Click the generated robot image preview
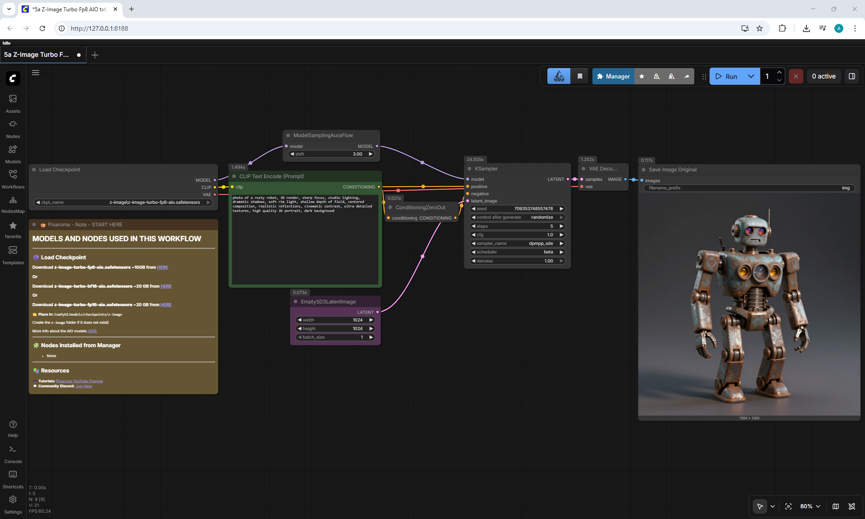Viewport: 865px width, 519px height. tap(749, 306)
